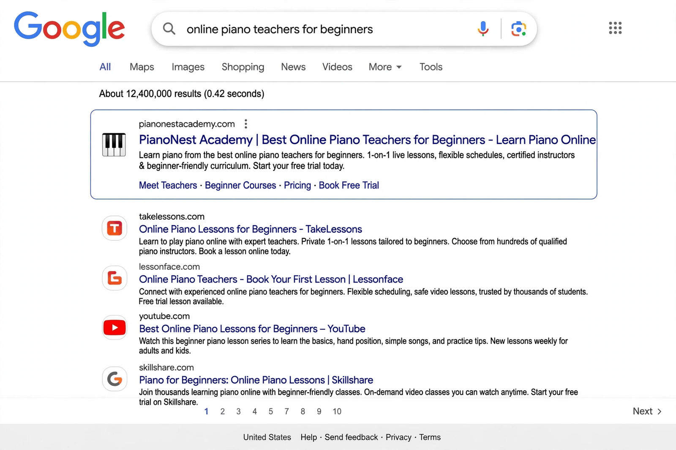Go to results page 9
The height and width of the screenshot is (450, 676).
pyautogui.click(x=319, y=411)
